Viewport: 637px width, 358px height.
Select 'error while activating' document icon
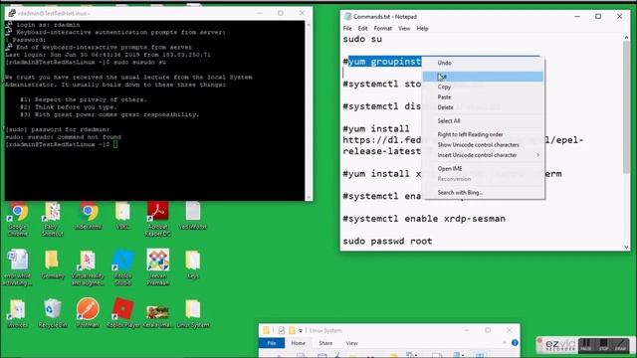click(x=18, y=268)
